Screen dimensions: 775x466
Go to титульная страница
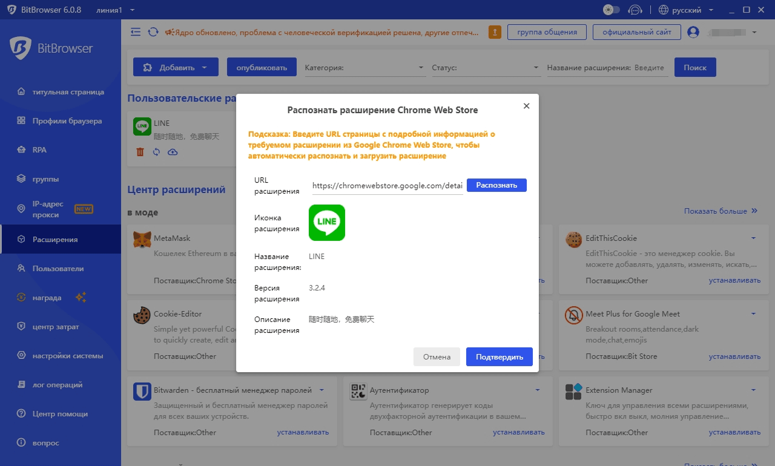coord(61,92)
